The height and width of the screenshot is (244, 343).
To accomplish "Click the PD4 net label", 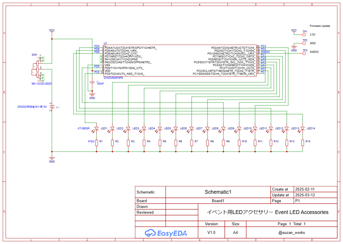I will 97,46.
